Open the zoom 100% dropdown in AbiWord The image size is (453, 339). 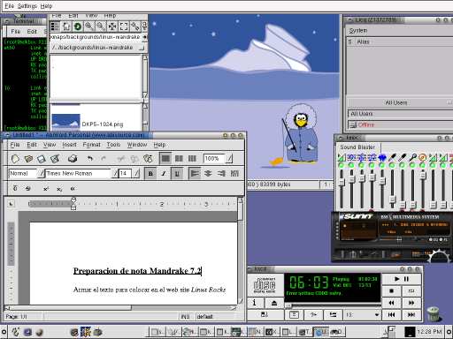pos(229,159)
